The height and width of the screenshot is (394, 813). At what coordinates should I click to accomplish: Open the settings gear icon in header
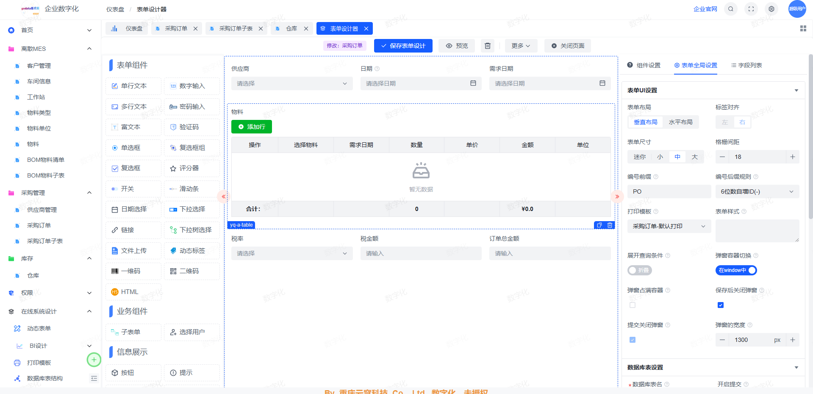(771, 9)
